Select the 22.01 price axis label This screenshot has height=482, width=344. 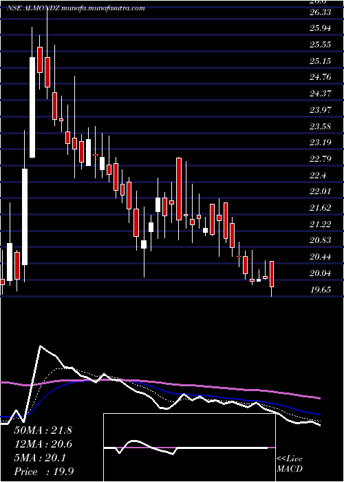click(x=320, y=191)
